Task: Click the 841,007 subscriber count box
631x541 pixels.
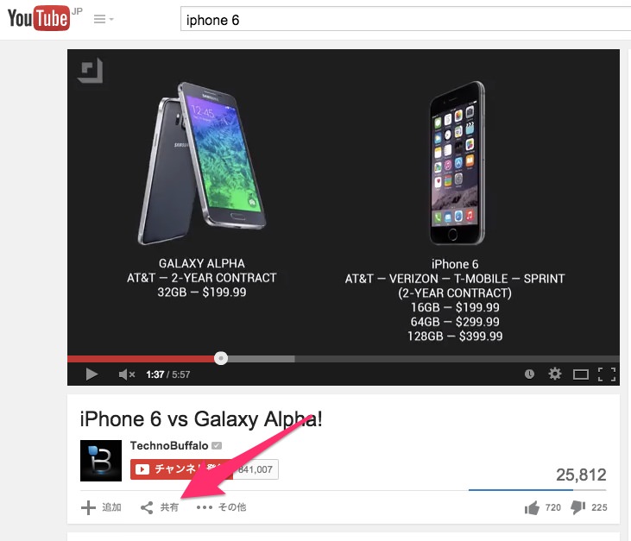Action: (x=256, y=469)
